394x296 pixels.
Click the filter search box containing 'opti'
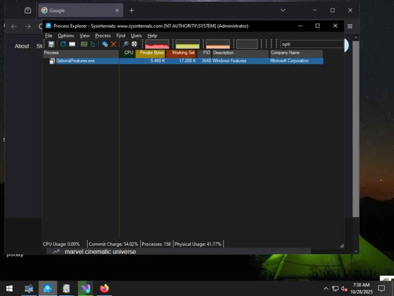click(312, 44)
